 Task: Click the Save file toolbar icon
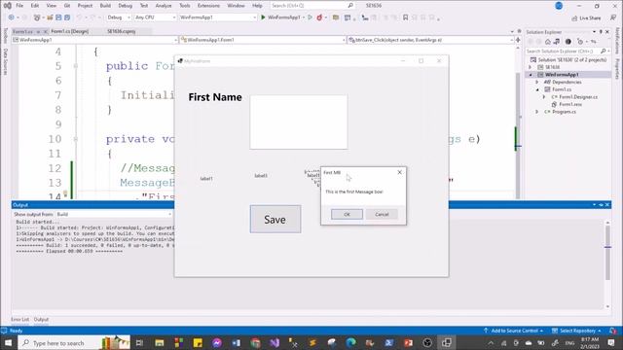pos(58,17)
